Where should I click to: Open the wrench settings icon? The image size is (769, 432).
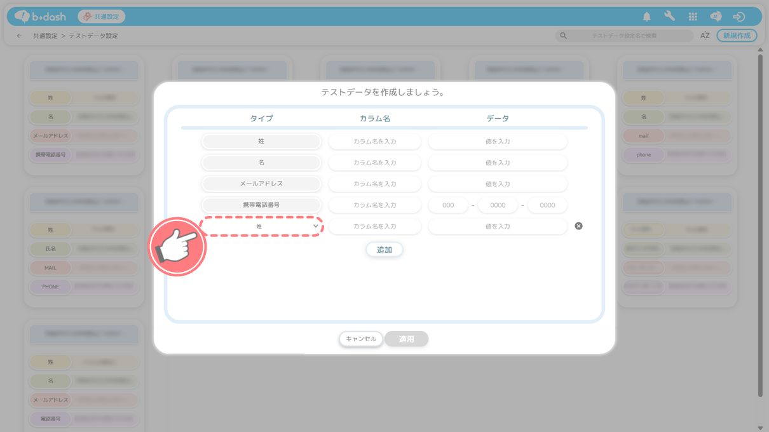click(x=669, y=17)
